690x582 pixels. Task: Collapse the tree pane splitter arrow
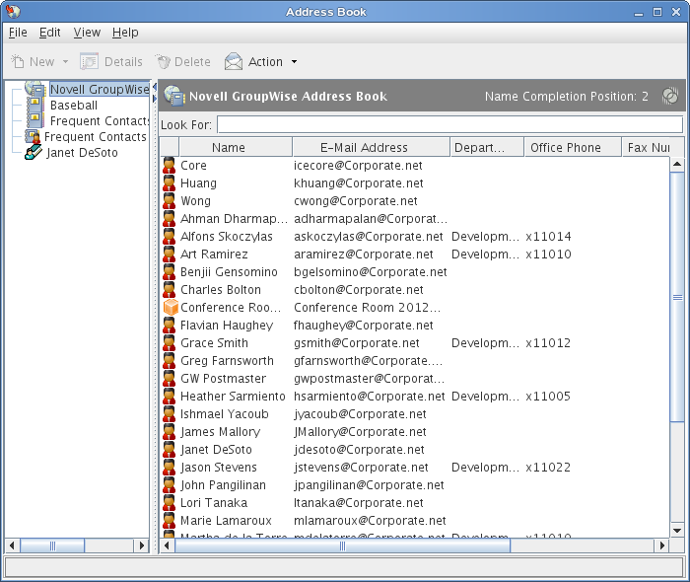(x=155, y=87)
